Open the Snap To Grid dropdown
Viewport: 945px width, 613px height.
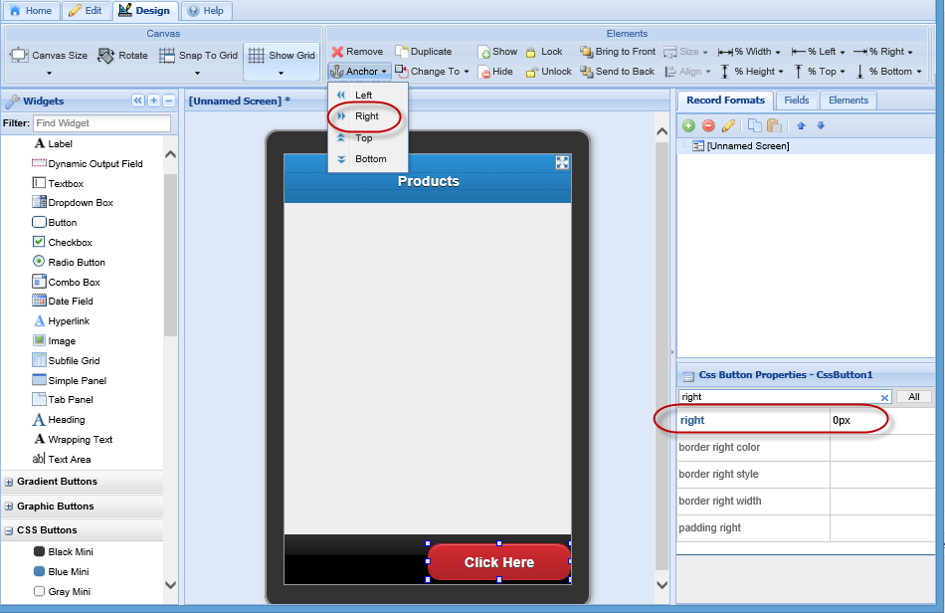point(198,62)
